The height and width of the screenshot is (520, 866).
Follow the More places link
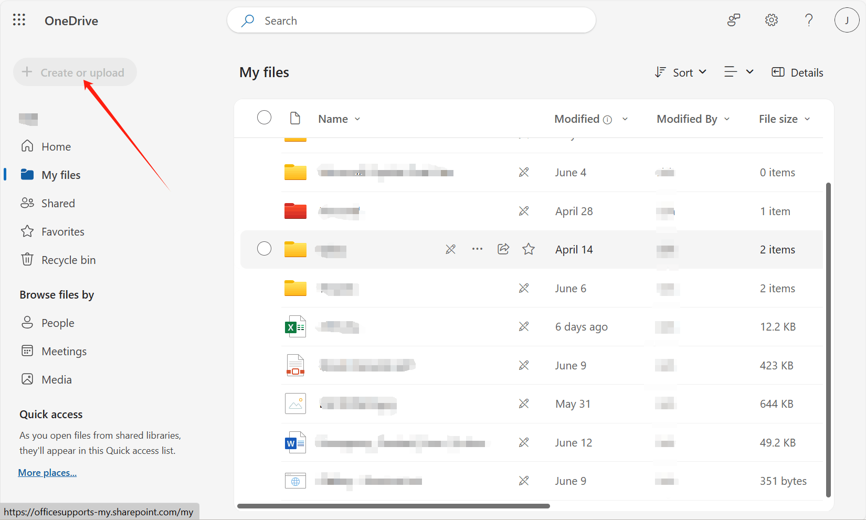coord(47,473)
